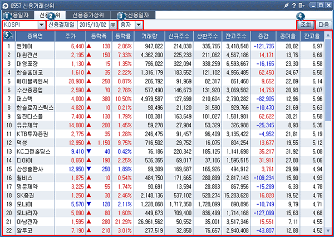Select stock 휠비스 in row 16
This screenshot has width=334, height=237.
24,178
